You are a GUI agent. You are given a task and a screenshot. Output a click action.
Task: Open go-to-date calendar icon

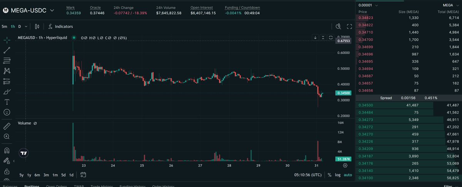click(83, 175)
